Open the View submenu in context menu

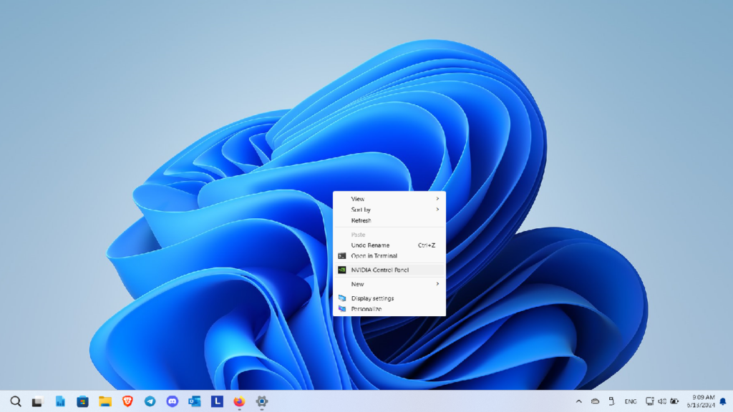point(389,199)
